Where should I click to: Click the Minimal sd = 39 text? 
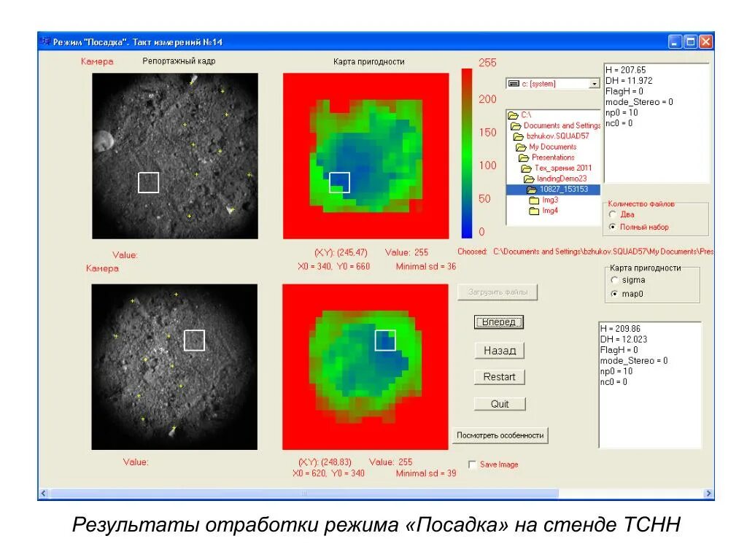(x=426, y=473)
